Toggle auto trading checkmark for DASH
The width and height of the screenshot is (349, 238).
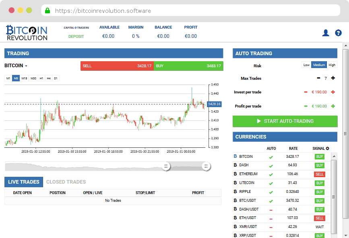pos(271,166)
